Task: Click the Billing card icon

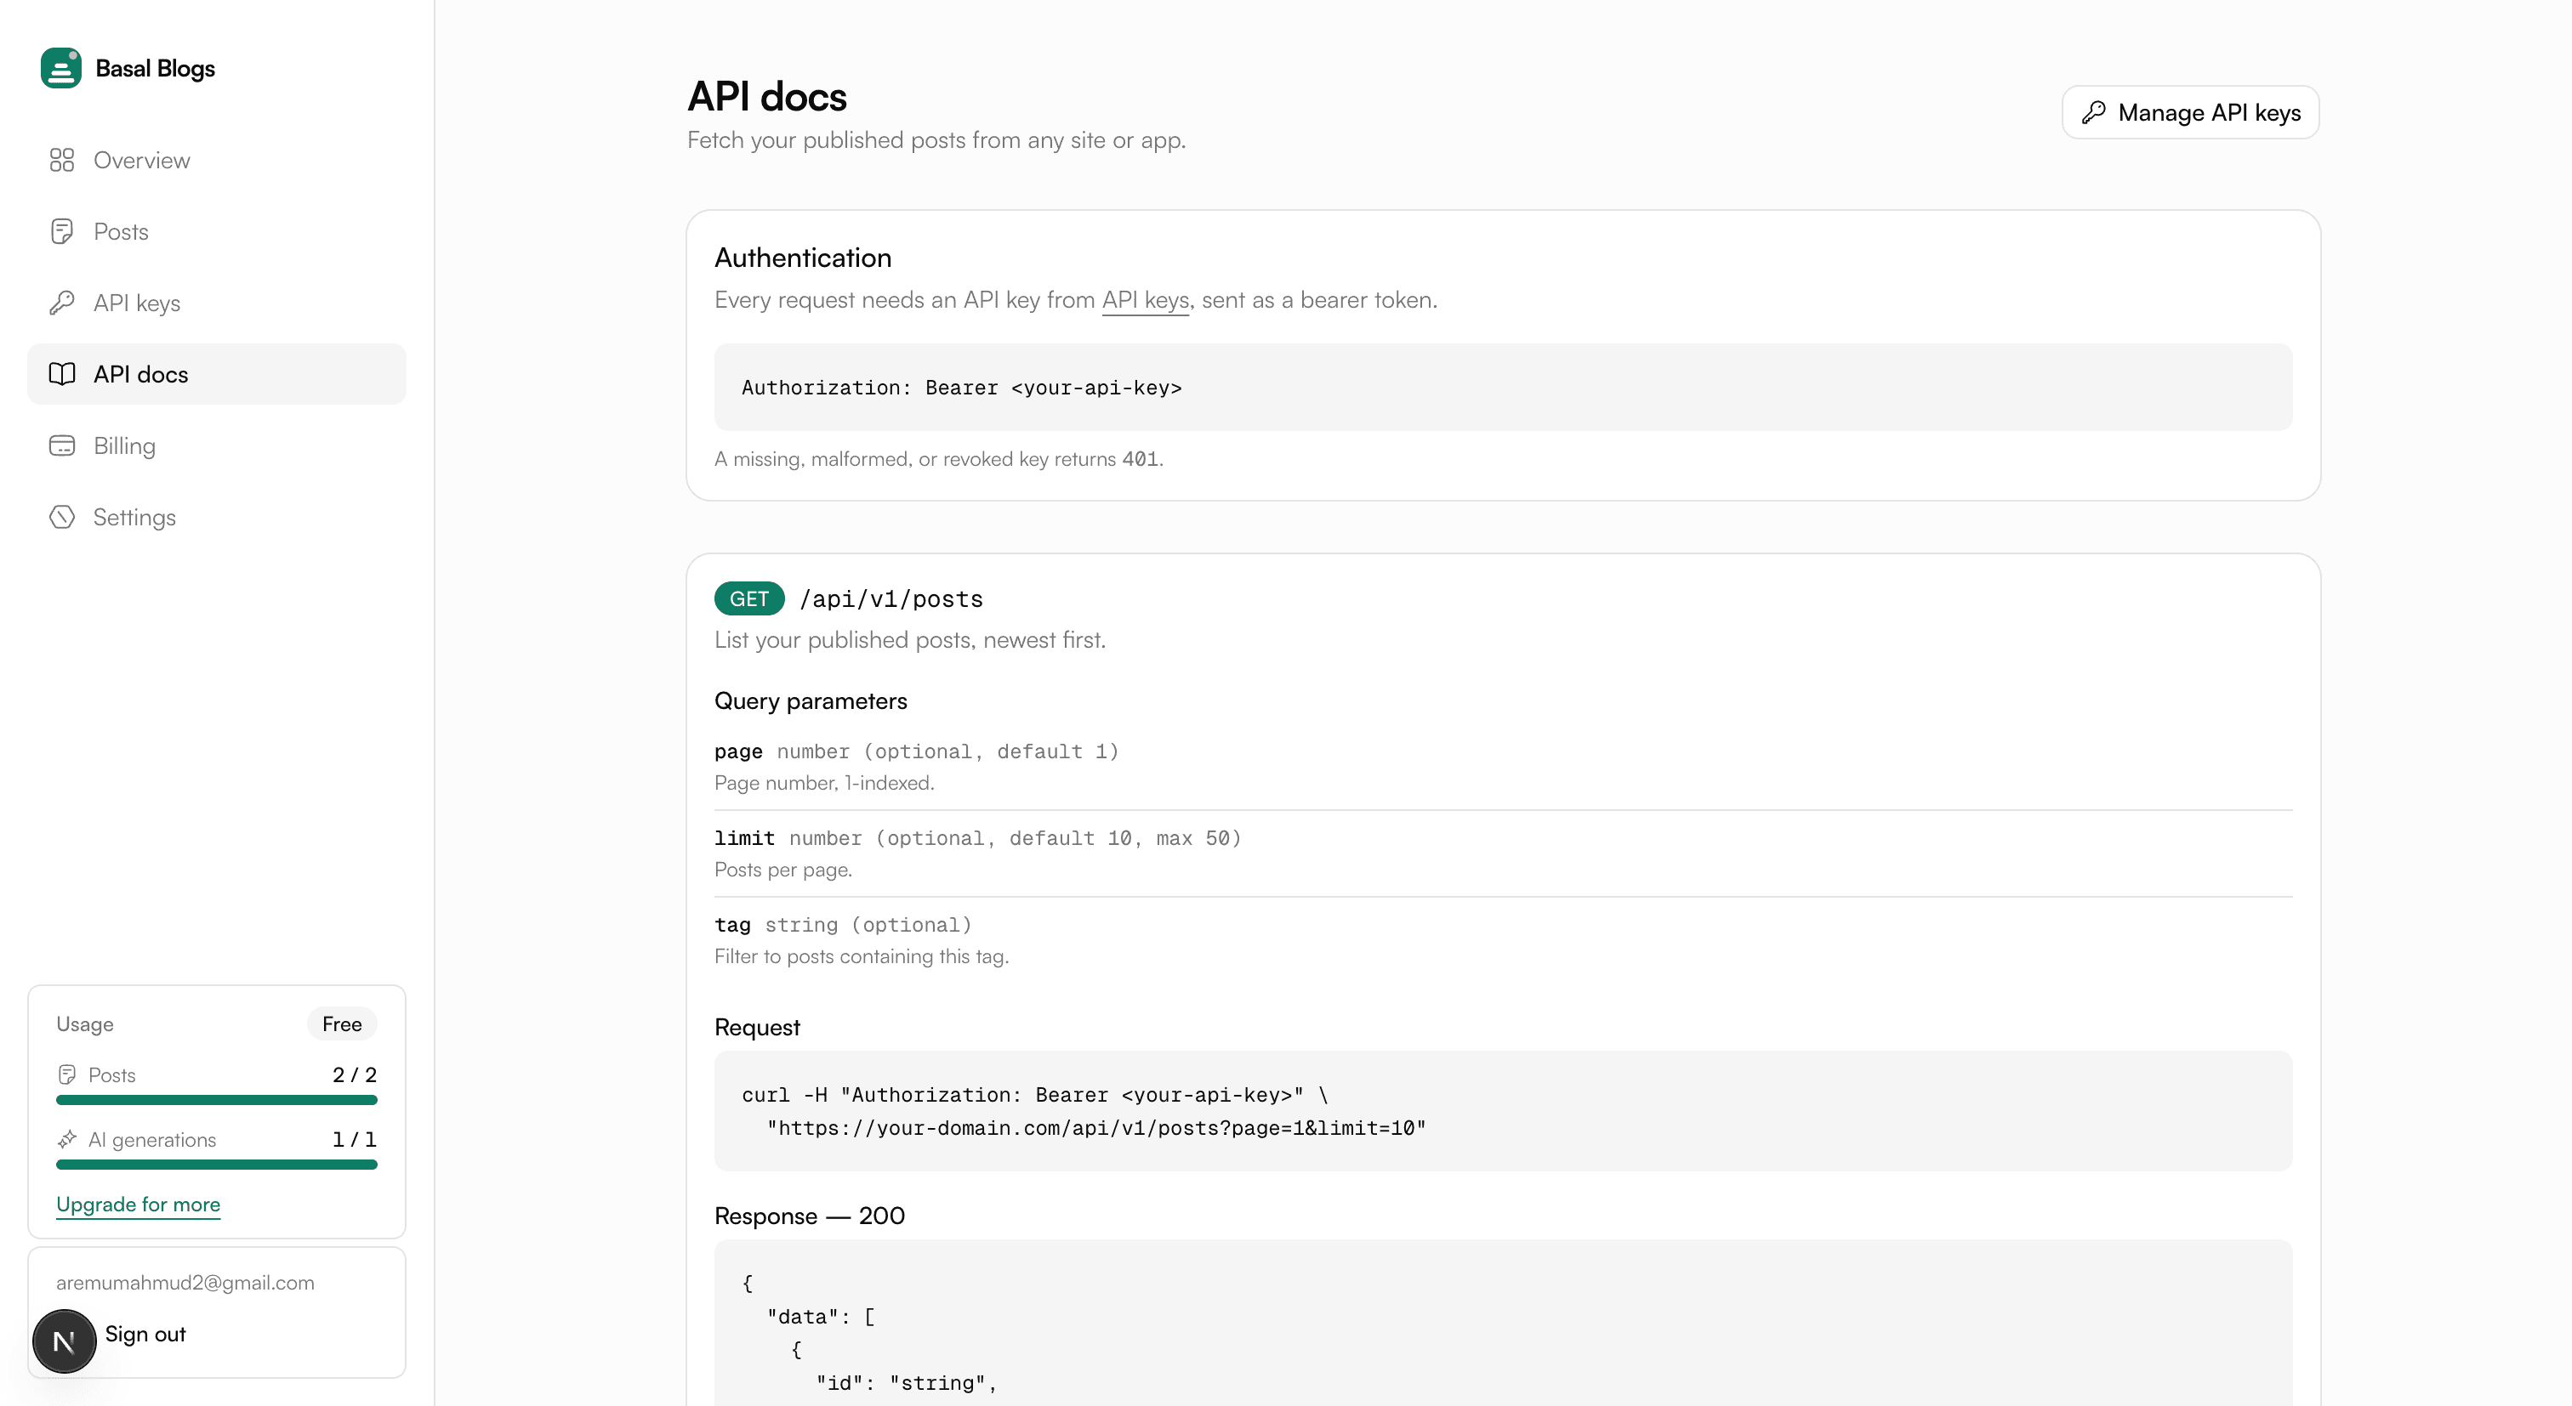Action: click(x=62, y=445)
